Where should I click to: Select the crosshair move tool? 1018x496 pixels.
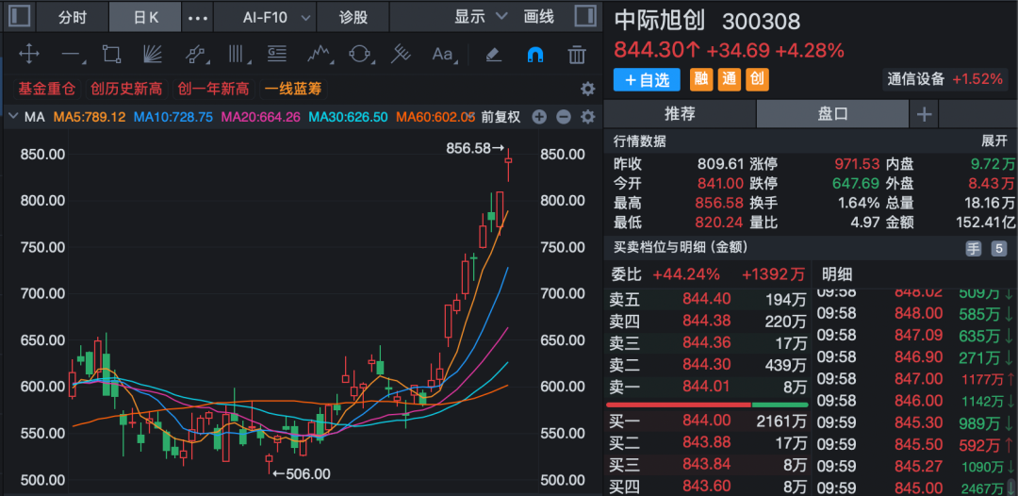coord(28,54)
